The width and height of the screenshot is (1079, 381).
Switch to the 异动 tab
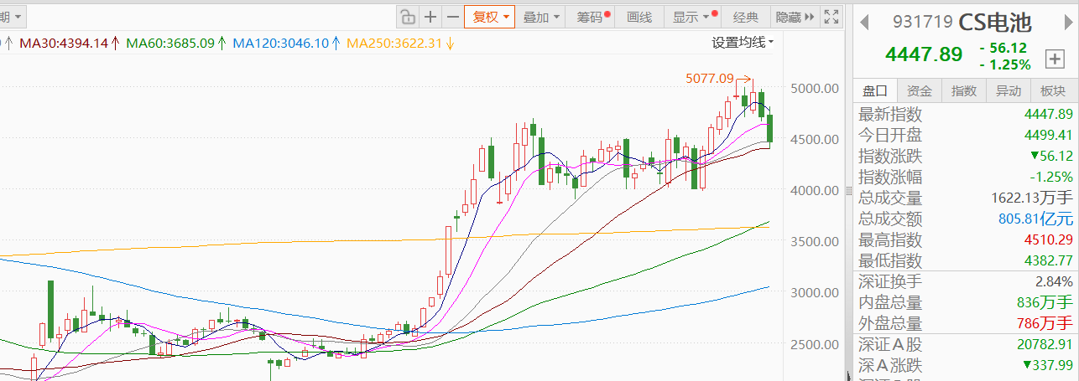point(1009,91)
